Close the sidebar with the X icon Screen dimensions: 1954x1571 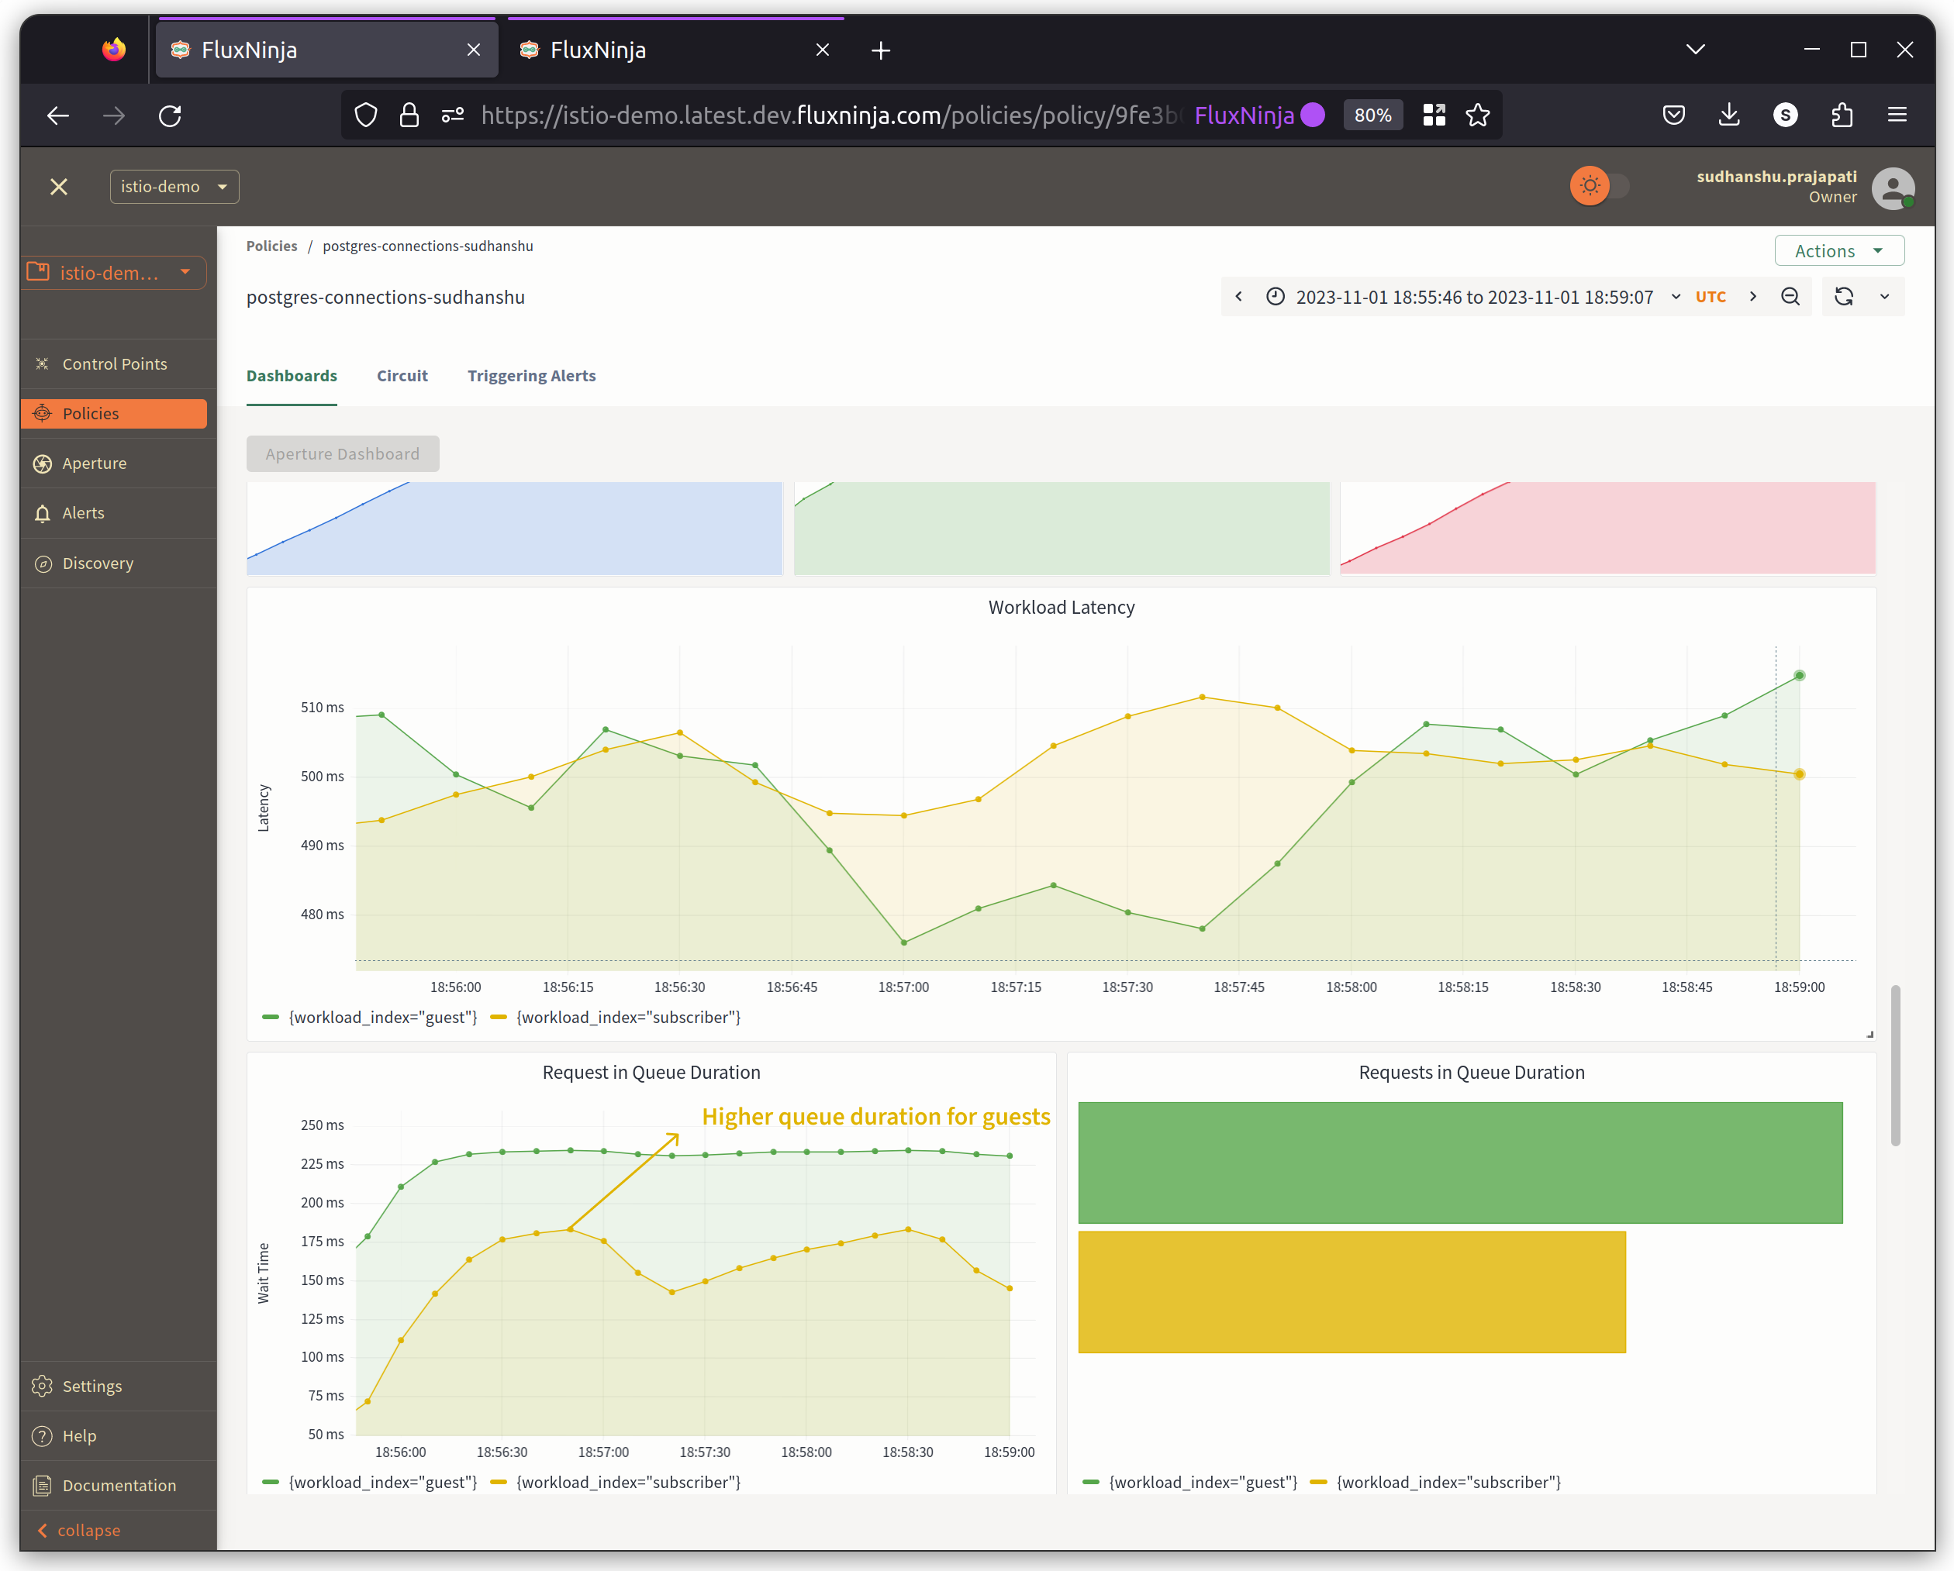click(59, 187)
